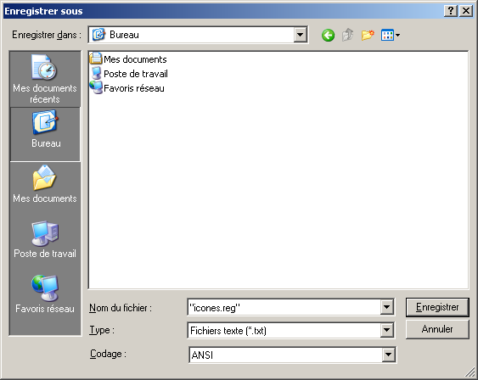Expand the Codage ANSI dropdown
Image resolution: width=478 pixels, height=380 pixels.
coord(388,355)
